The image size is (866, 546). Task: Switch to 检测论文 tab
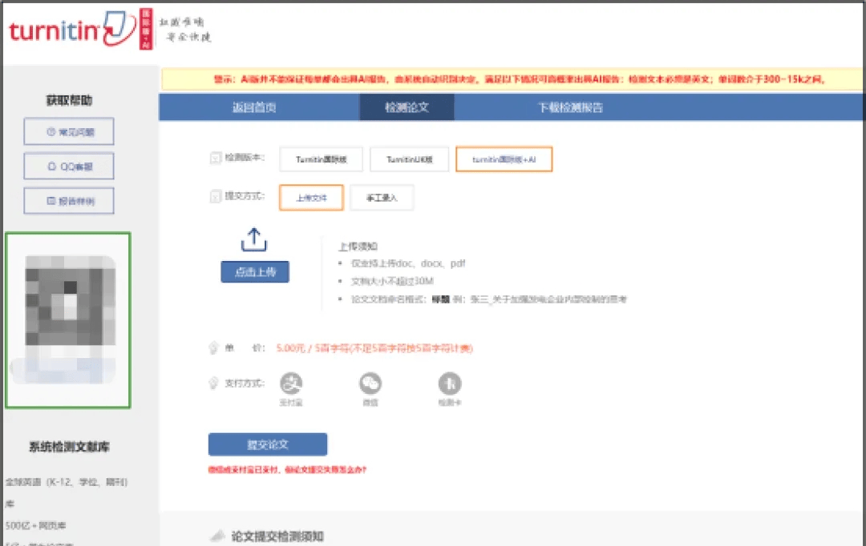click(407, 107)
